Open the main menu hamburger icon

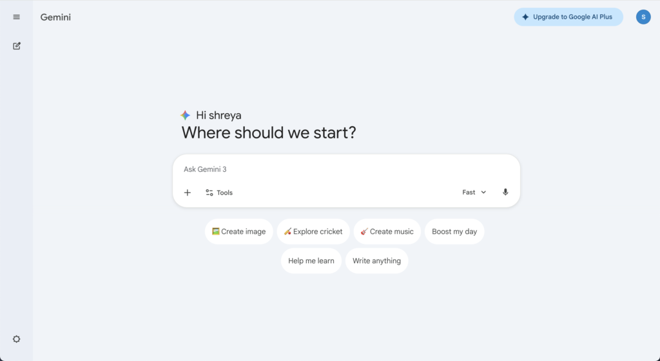coord(17,17)
